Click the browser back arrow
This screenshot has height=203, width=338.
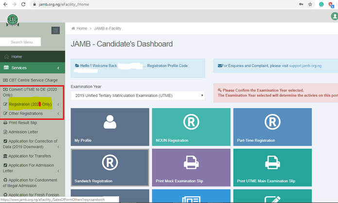(5, 4)
